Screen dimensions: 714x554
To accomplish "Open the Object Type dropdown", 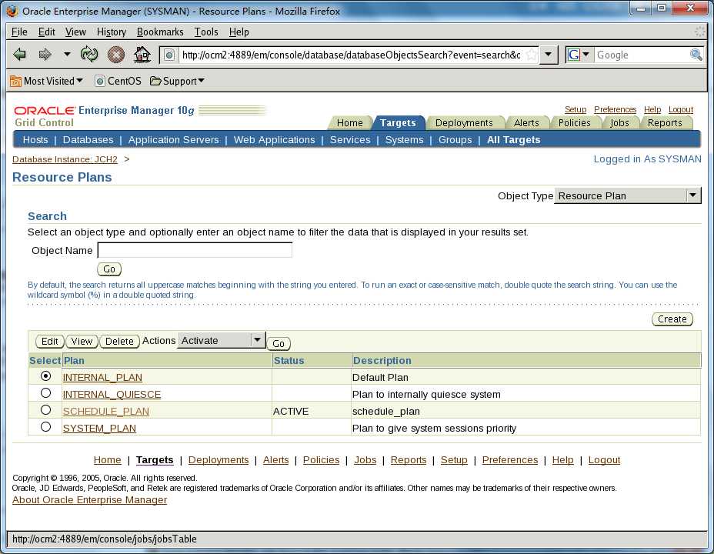I will click(628, 195).
